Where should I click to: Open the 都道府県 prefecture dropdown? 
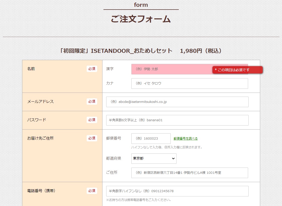154,158
